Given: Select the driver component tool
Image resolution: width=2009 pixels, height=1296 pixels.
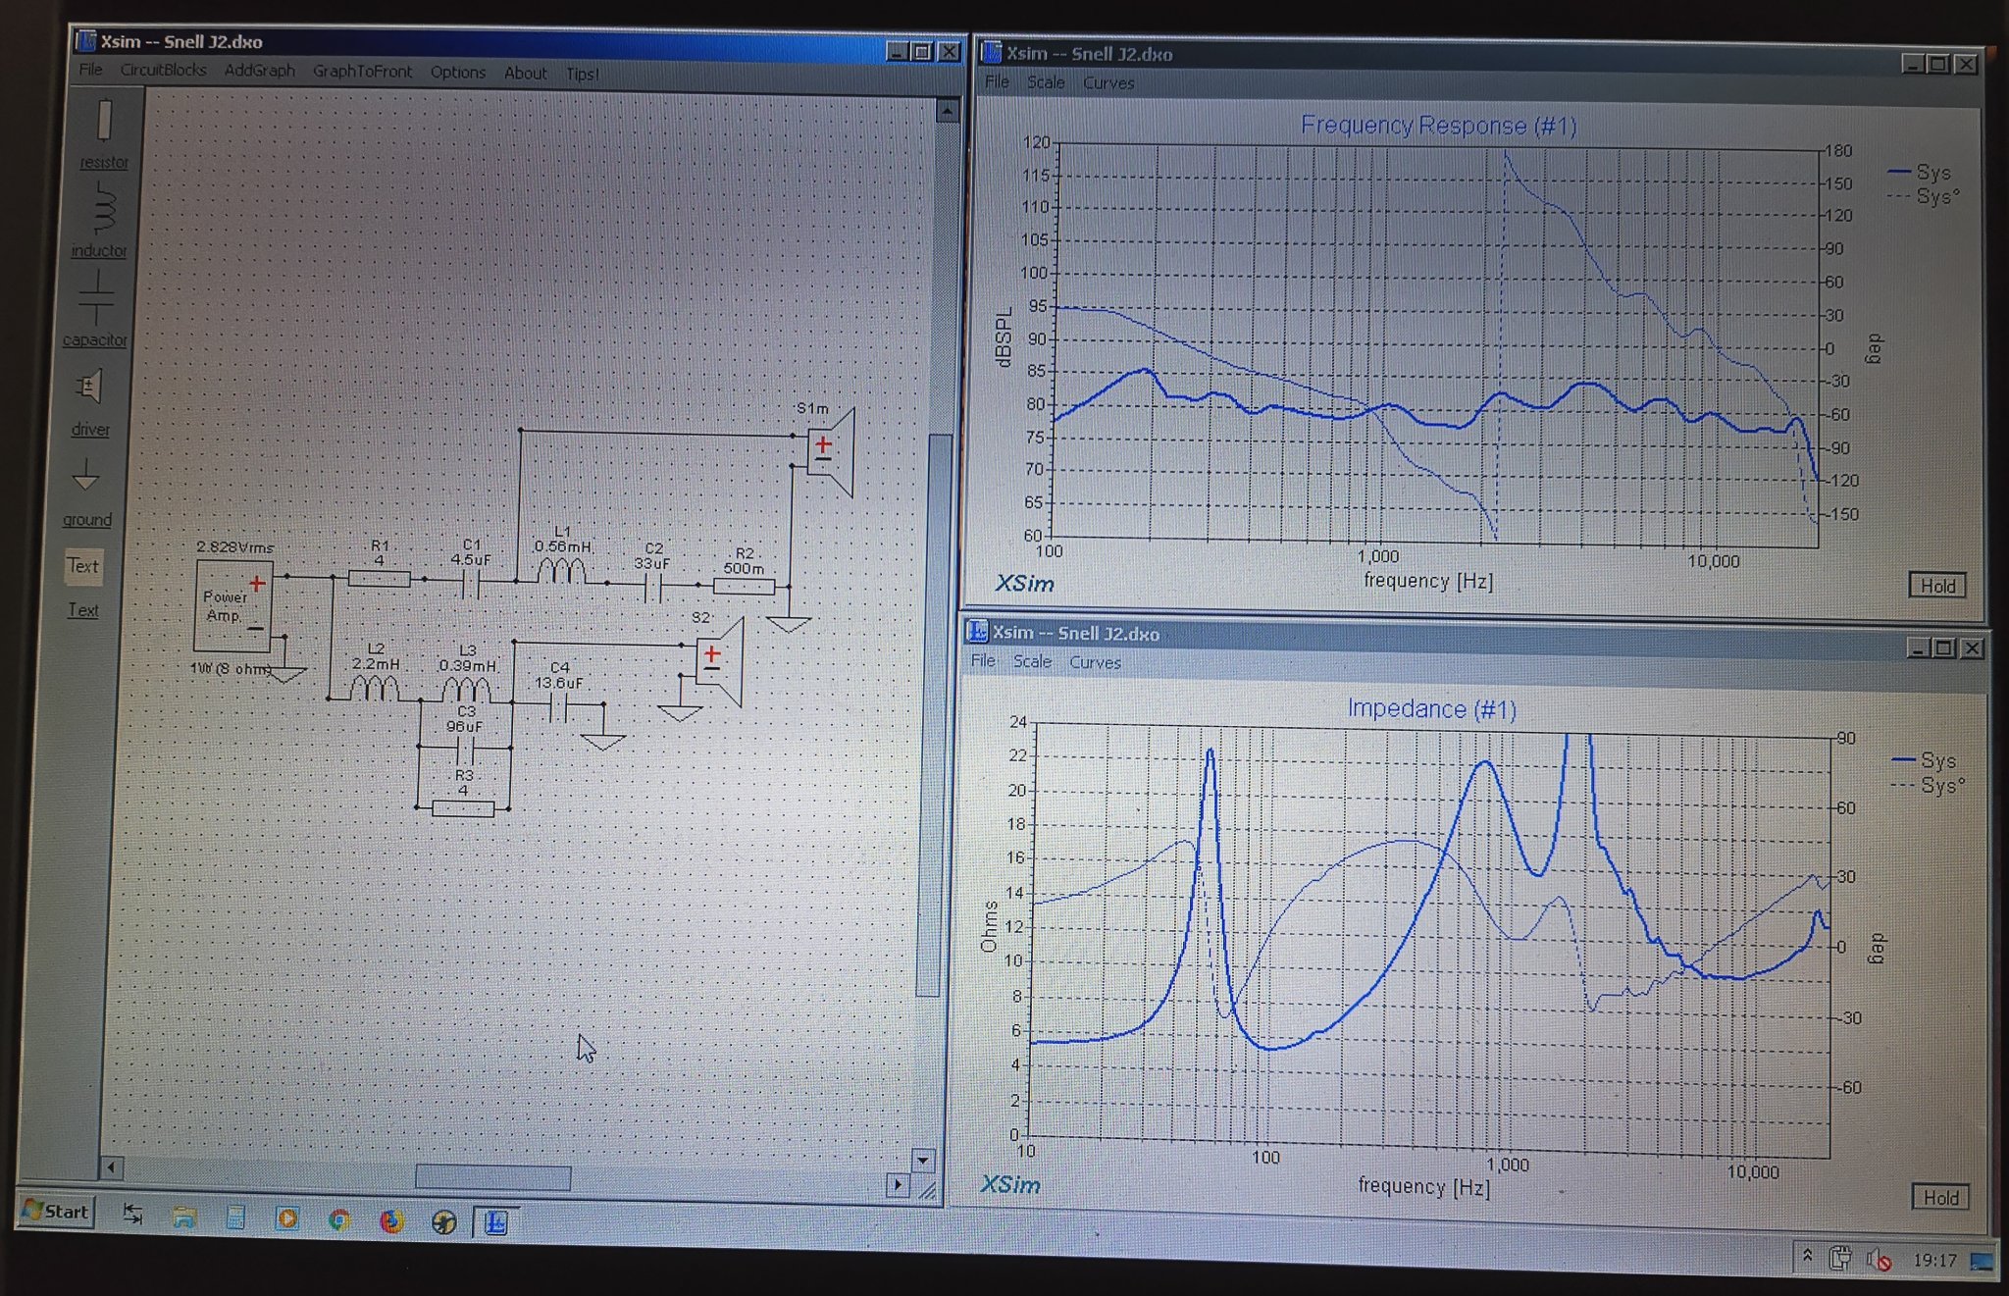Looking at the screenshot, I should tap(89, 400).
